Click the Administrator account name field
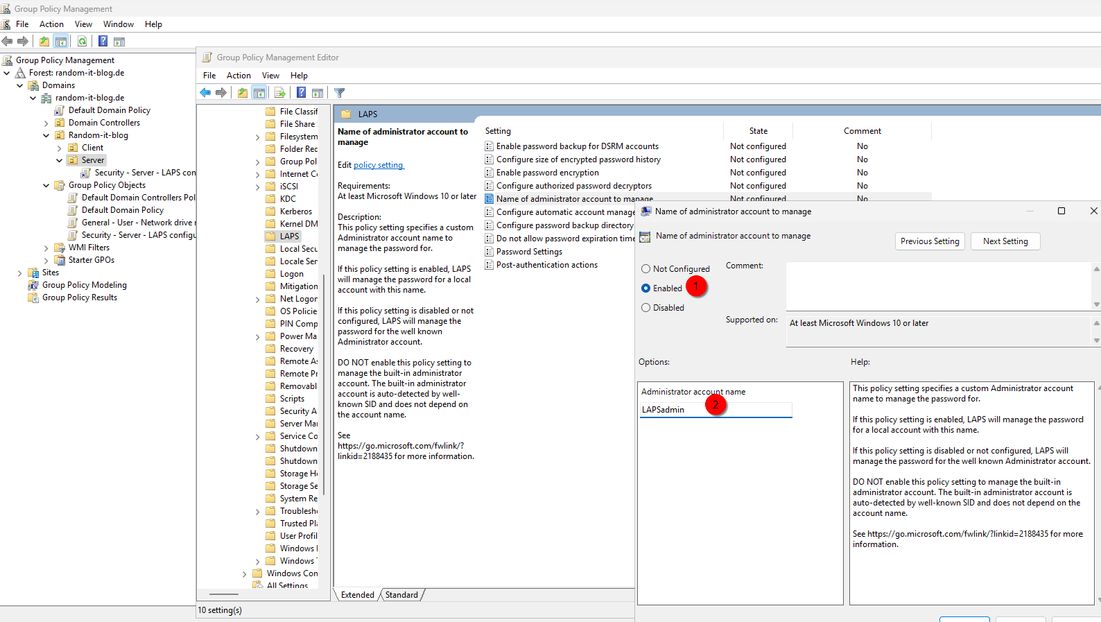1101x622 pixels. point(716,410)
